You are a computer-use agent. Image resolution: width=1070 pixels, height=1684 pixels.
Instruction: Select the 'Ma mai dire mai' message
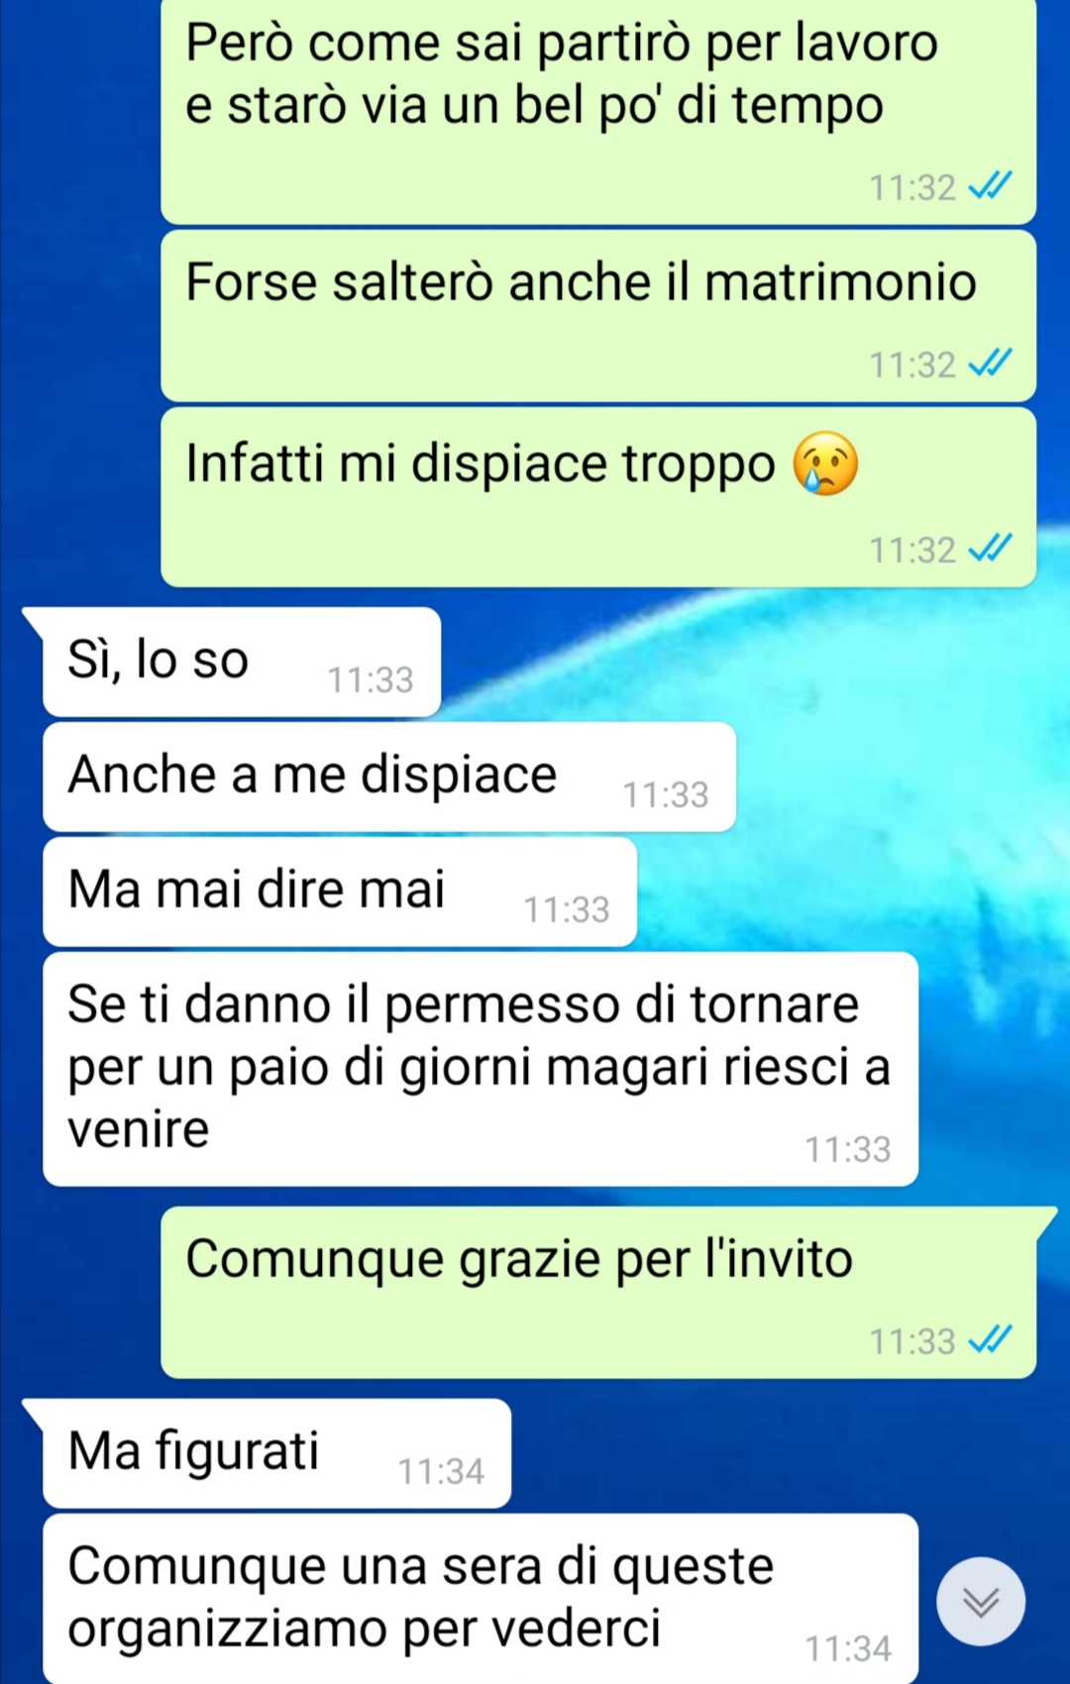pyautogui.click(x=340, y=892)
